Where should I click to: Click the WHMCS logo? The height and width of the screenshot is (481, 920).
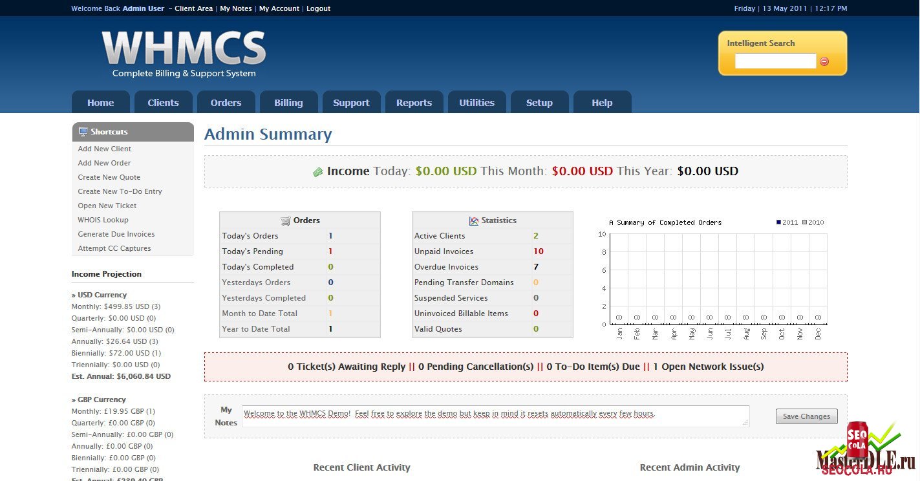point(184,54)
